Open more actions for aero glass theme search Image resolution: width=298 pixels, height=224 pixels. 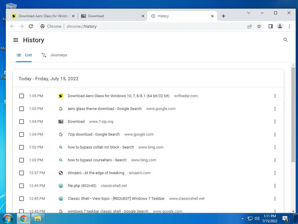275,109
